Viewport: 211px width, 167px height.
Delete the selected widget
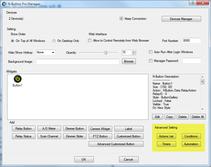[x=182, y=117]
